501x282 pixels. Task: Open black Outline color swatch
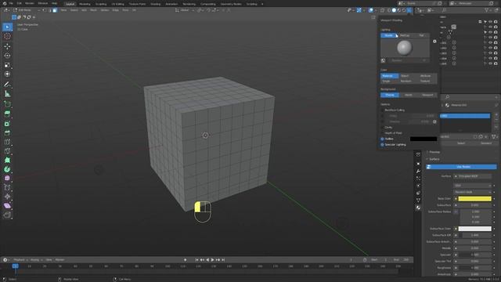[424, 139]
